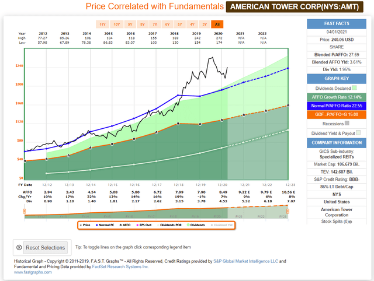Enable the greyed Dividend Yld legend item
This screenshot has height=281, width=374.
221,225
